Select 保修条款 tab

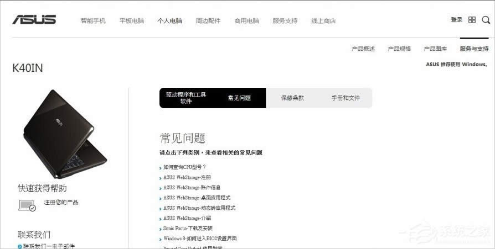pyautogui.click(x=292, y=98)
